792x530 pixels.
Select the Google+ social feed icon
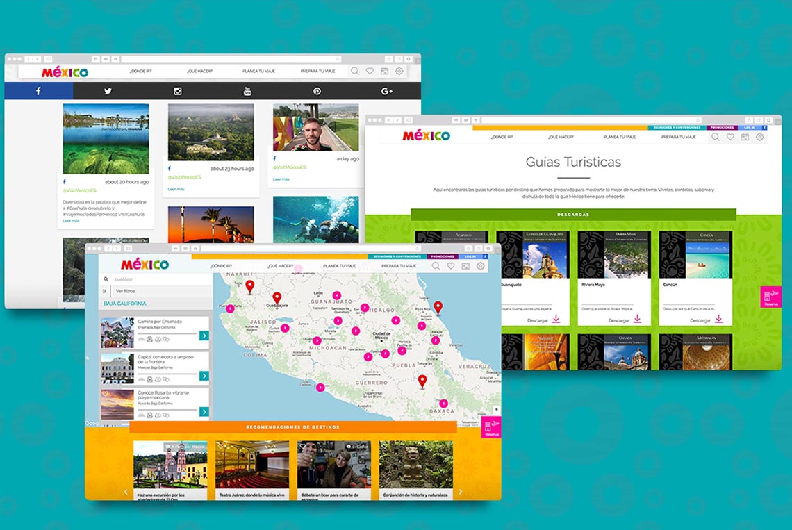[387, 90]
